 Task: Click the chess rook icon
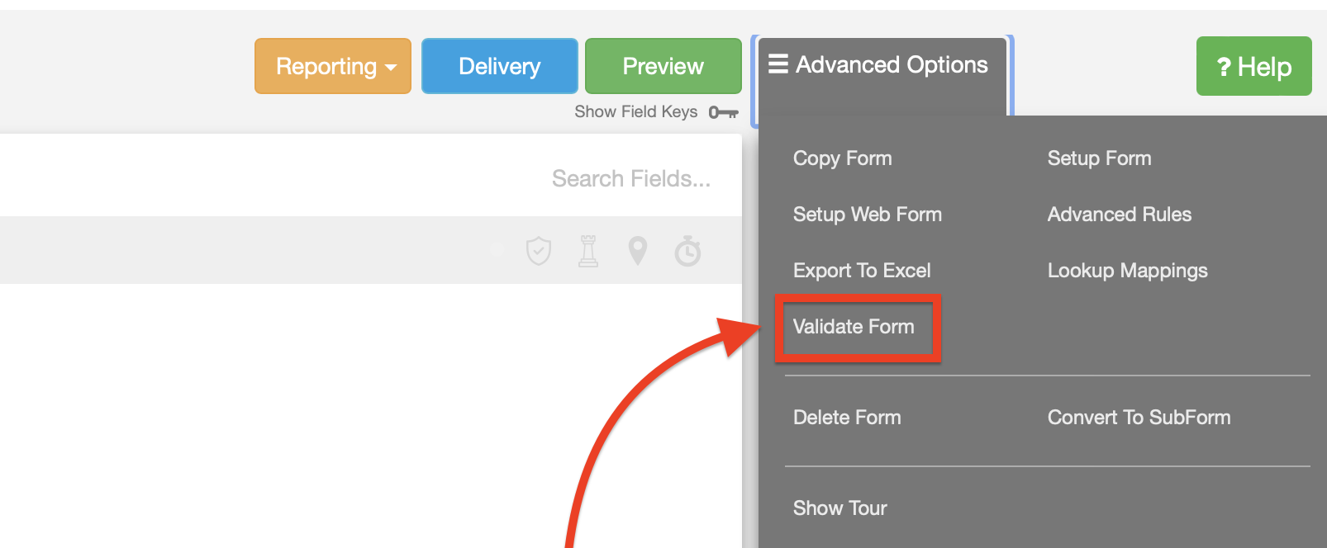pos(588,251)
